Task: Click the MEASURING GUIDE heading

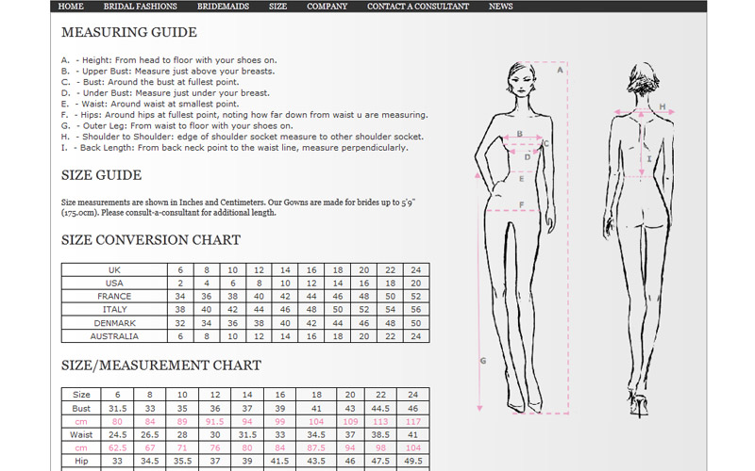Action: [129, 32]
